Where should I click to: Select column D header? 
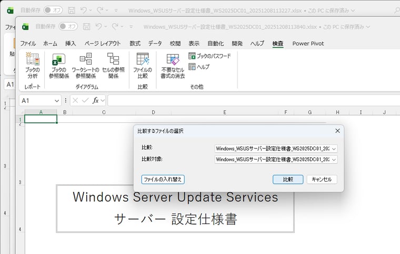(x=153, y=112)
